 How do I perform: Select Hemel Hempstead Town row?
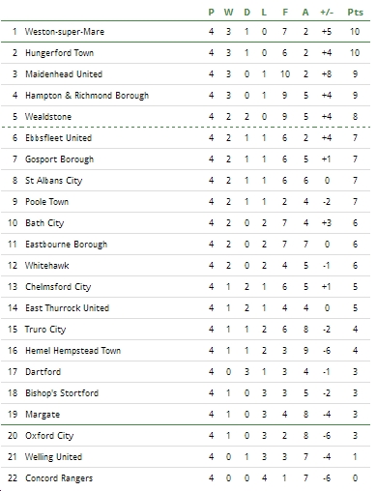click(186, 351)
